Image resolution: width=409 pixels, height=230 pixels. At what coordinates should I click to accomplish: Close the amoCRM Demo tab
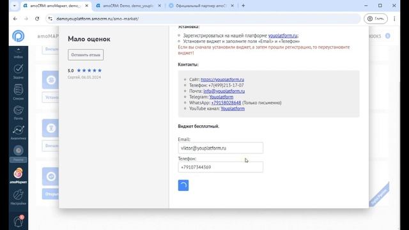159,6
